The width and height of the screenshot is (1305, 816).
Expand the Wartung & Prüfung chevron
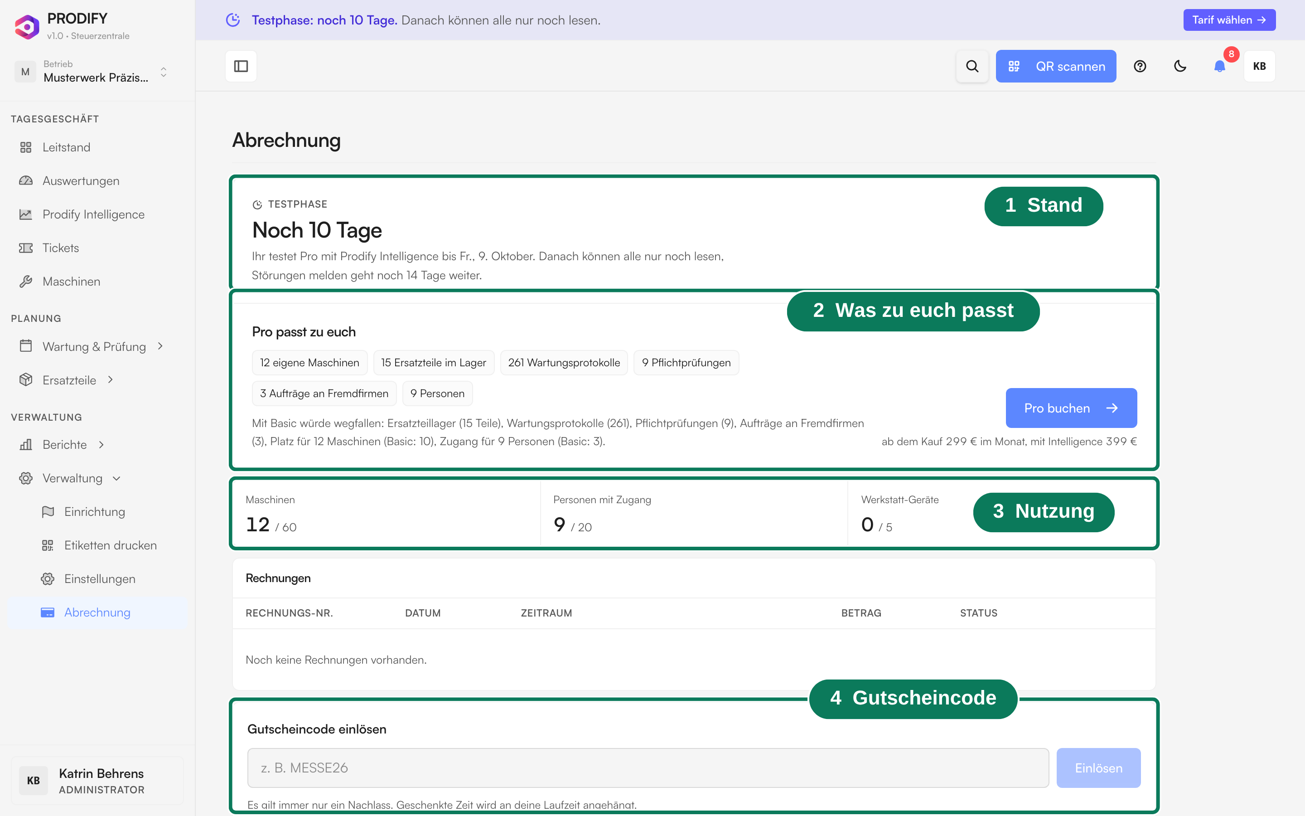[x=160, y=346]
